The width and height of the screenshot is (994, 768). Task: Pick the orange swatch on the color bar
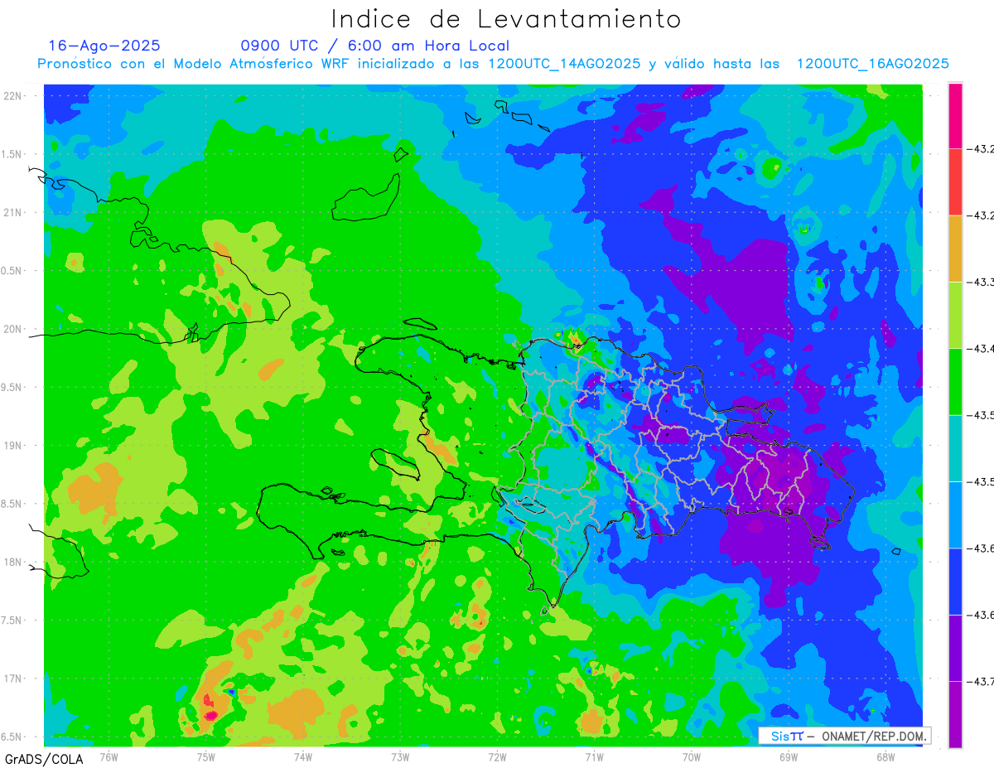pos(955,249)
